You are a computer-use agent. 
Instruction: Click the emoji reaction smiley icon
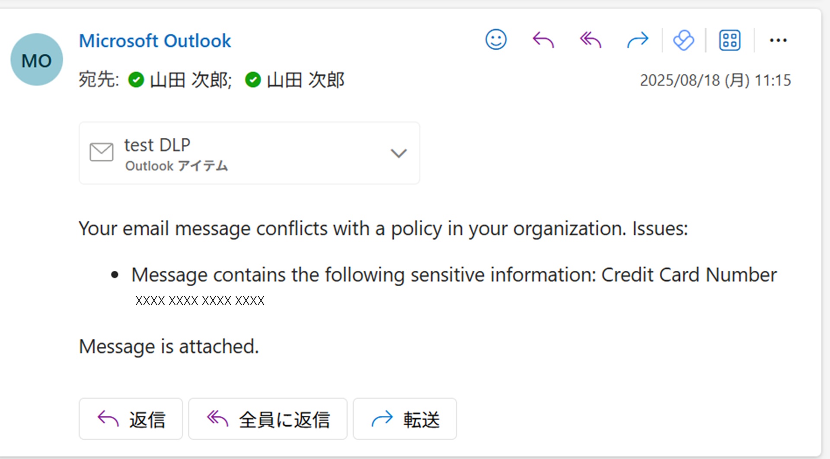pyautogui.click(x=496, y=40)
